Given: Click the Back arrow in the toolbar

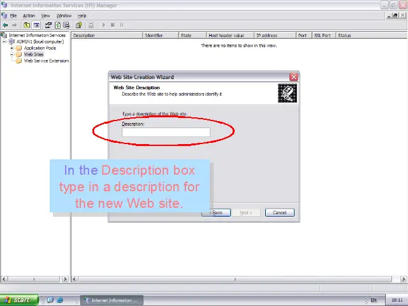Looking at the screenshot, I should (5, 25).
